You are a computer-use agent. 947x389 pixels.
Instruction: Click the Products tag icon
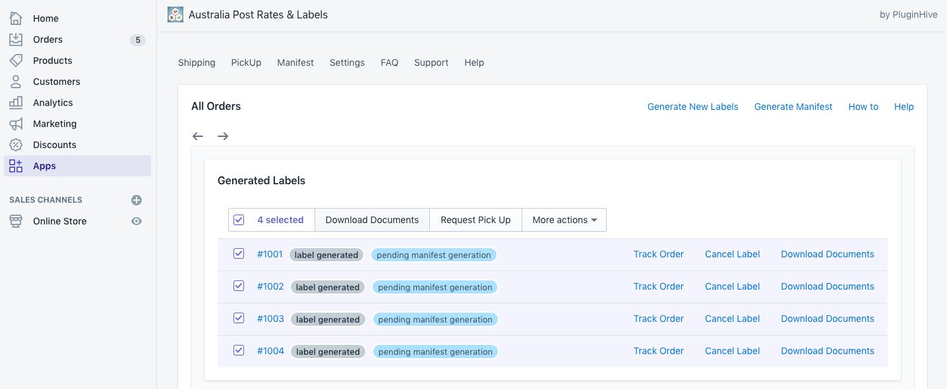16,61
